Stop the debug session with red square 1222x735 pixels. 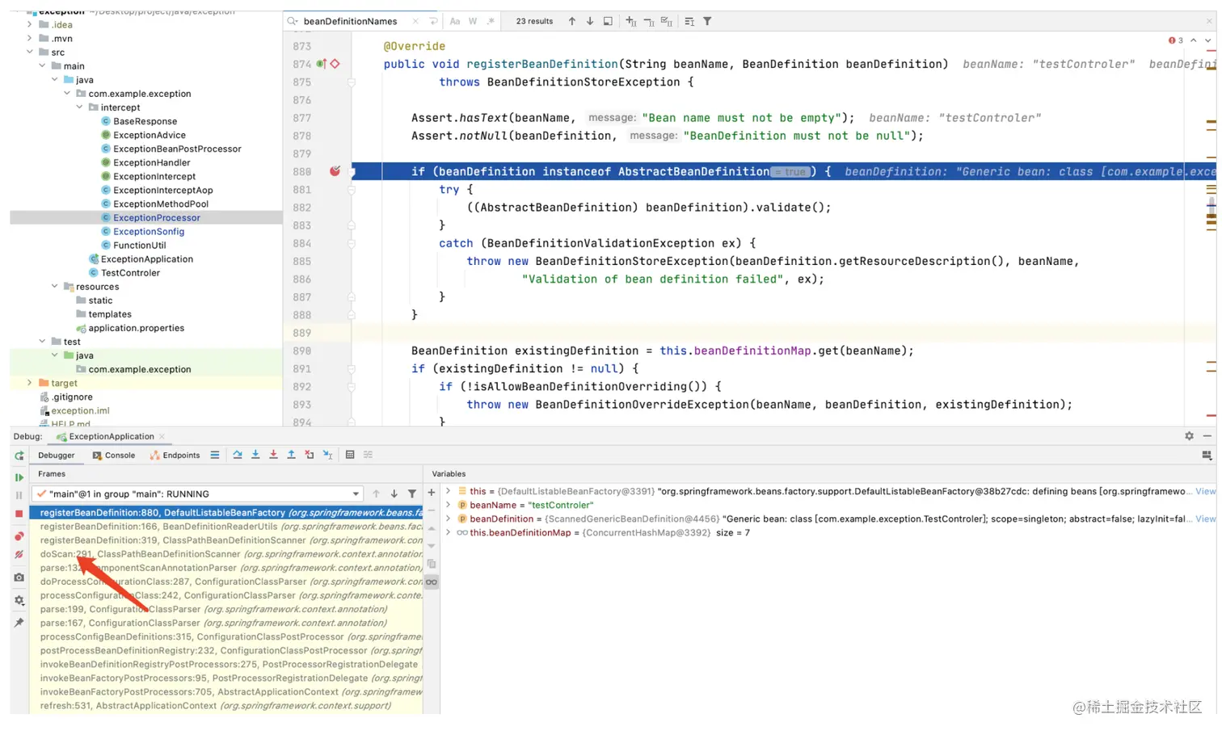point(19,514)
